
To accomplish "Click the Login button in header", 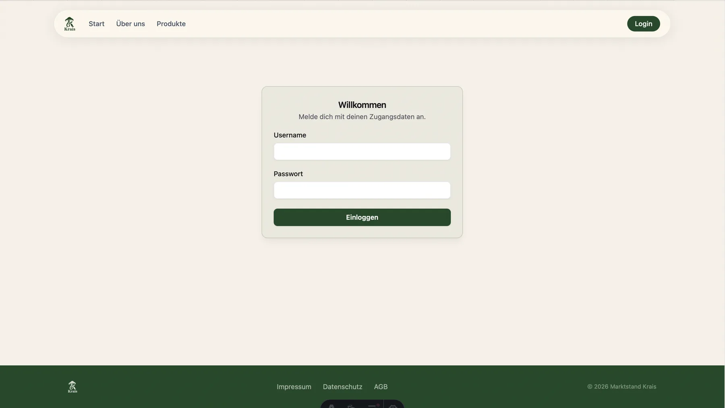I will coord(643,24).
